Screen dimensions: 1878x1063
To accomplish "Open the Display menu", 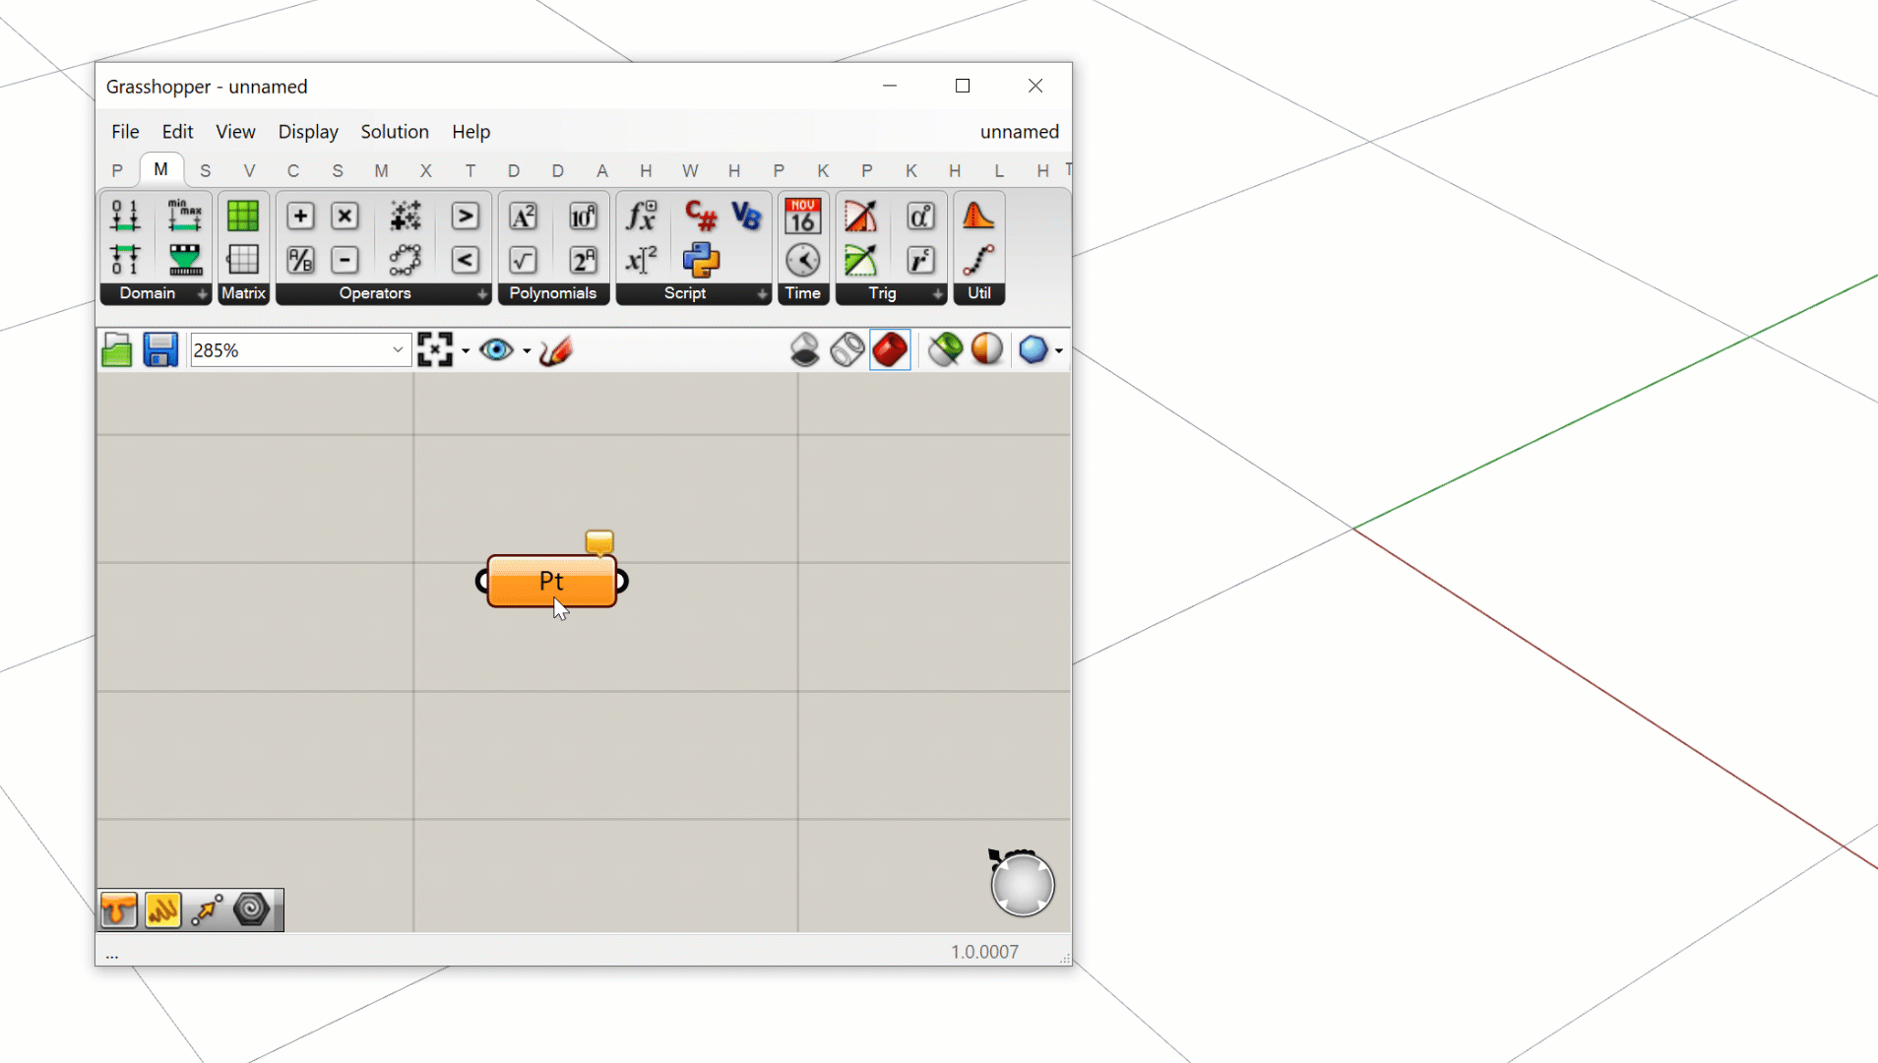I will [x=308, y=132].
